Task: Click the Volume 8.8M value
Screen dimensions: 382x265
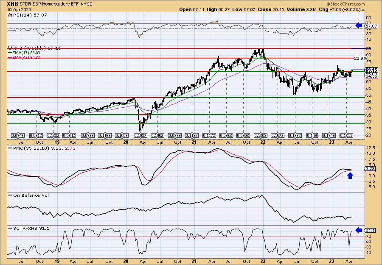Action: [x=301, y=9]
